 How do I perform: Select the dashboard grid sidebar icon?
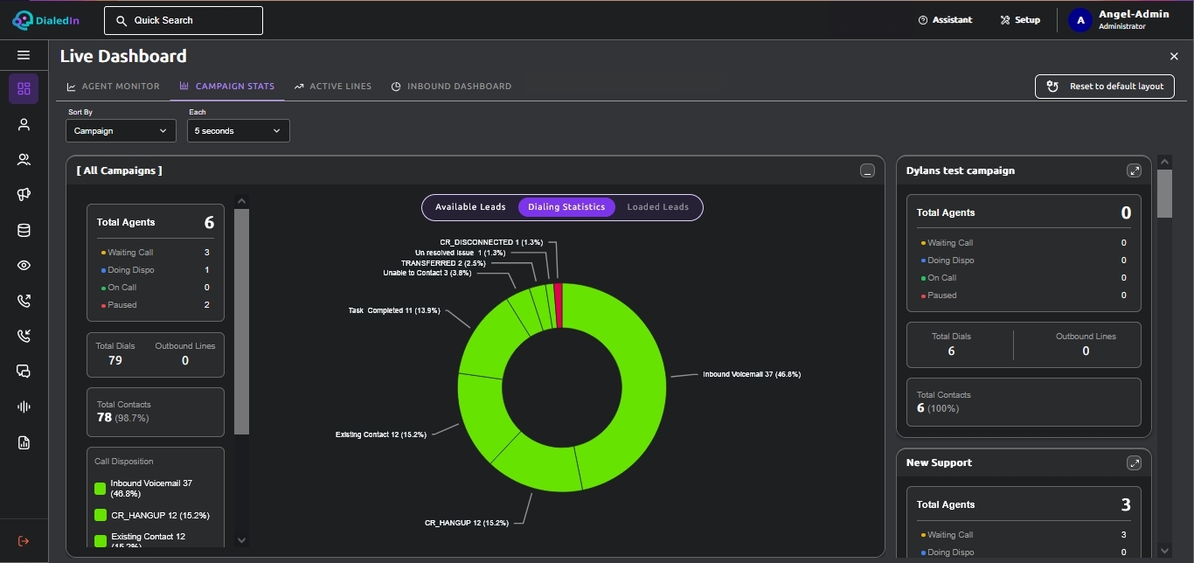pyautogui.click(x=24, y=88)
